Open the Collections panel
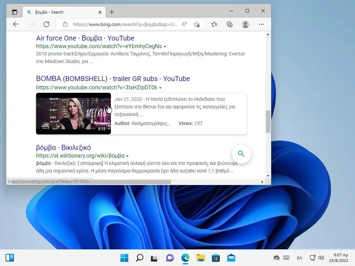 pyautogui.click(x=230, y=24)
